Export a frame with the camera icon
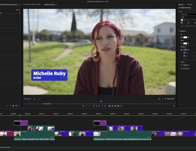This screenshot has height=151, width=196. tap(115, 106)
